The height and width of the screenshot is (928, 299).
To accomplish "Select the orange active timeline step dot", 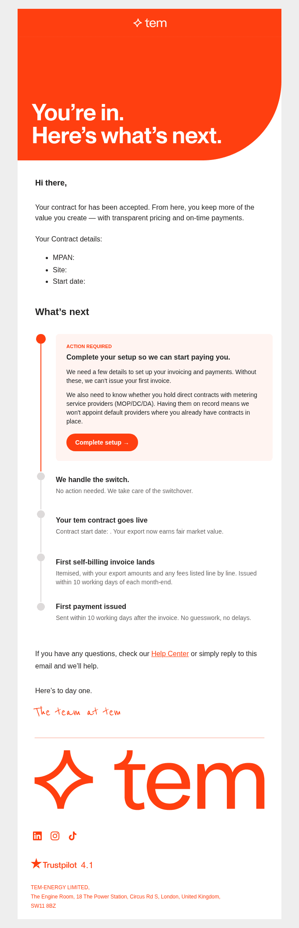I will [x=41, y=339].
